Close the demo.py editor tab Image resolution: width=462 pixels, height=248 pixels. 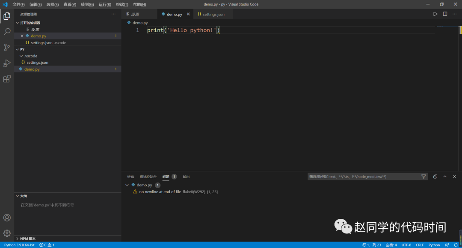[x=188, y=14]
